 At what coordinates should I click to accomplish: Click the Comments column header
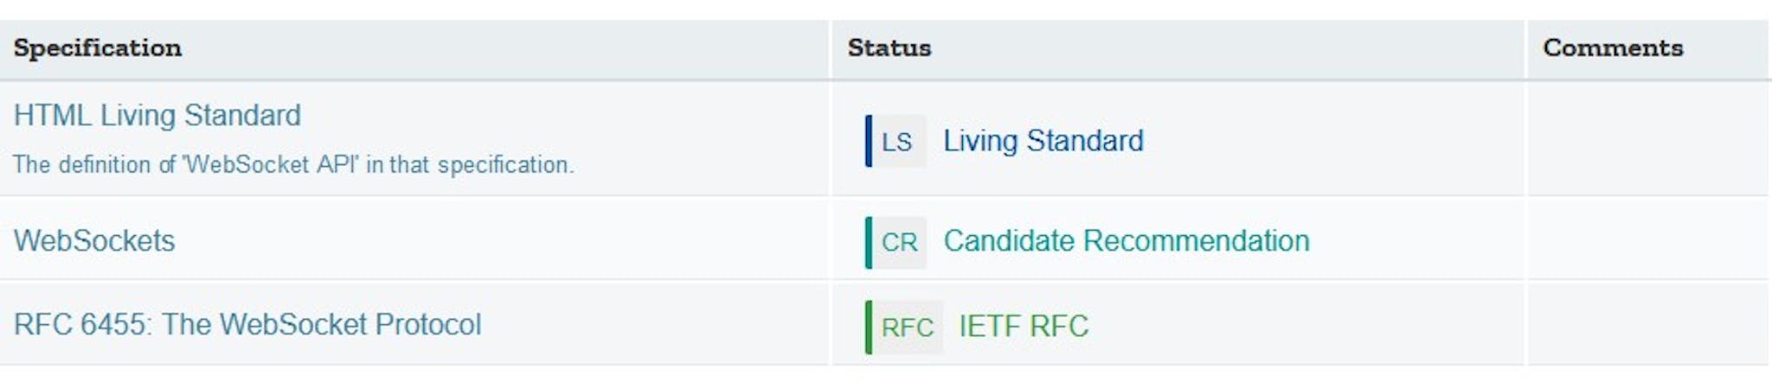click(x=1613, y=48)
